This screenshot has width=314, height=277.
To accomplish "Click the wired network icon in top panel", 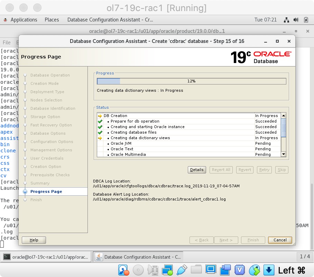I will coord(286,20).
